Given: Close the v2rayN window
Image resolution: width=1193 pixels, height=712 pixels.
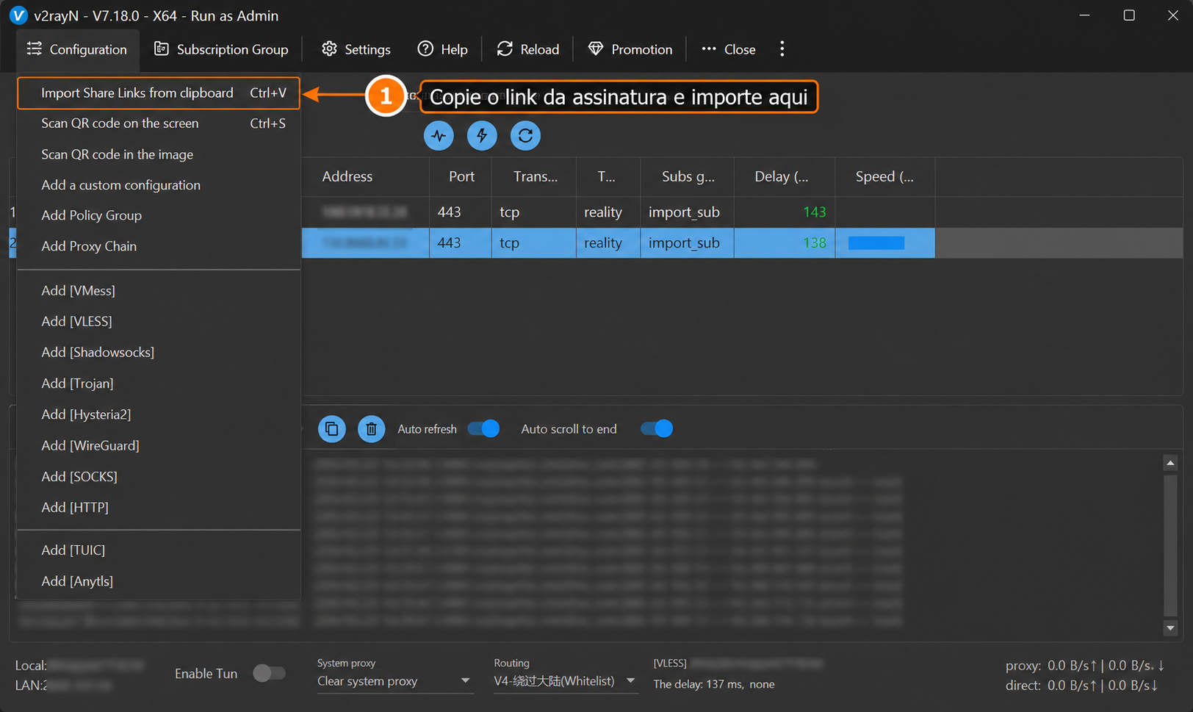Looking at the screenshot, I should pyautogui.click(x=1173, y=15).
